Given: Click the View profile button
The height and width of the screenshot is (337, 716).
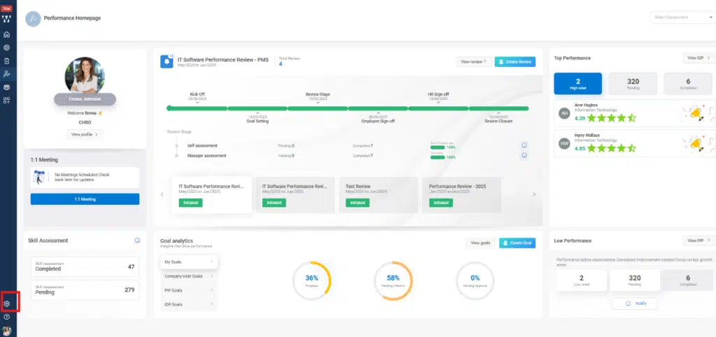Looking at the screenshot, I should point(85,134).
